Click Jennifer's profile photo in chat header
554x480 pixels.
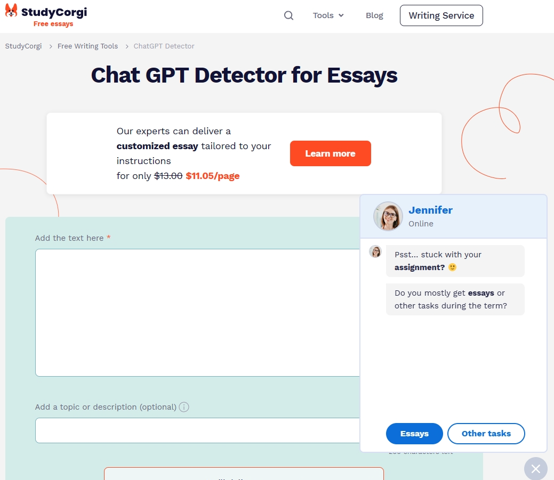[x=388, y=216]
